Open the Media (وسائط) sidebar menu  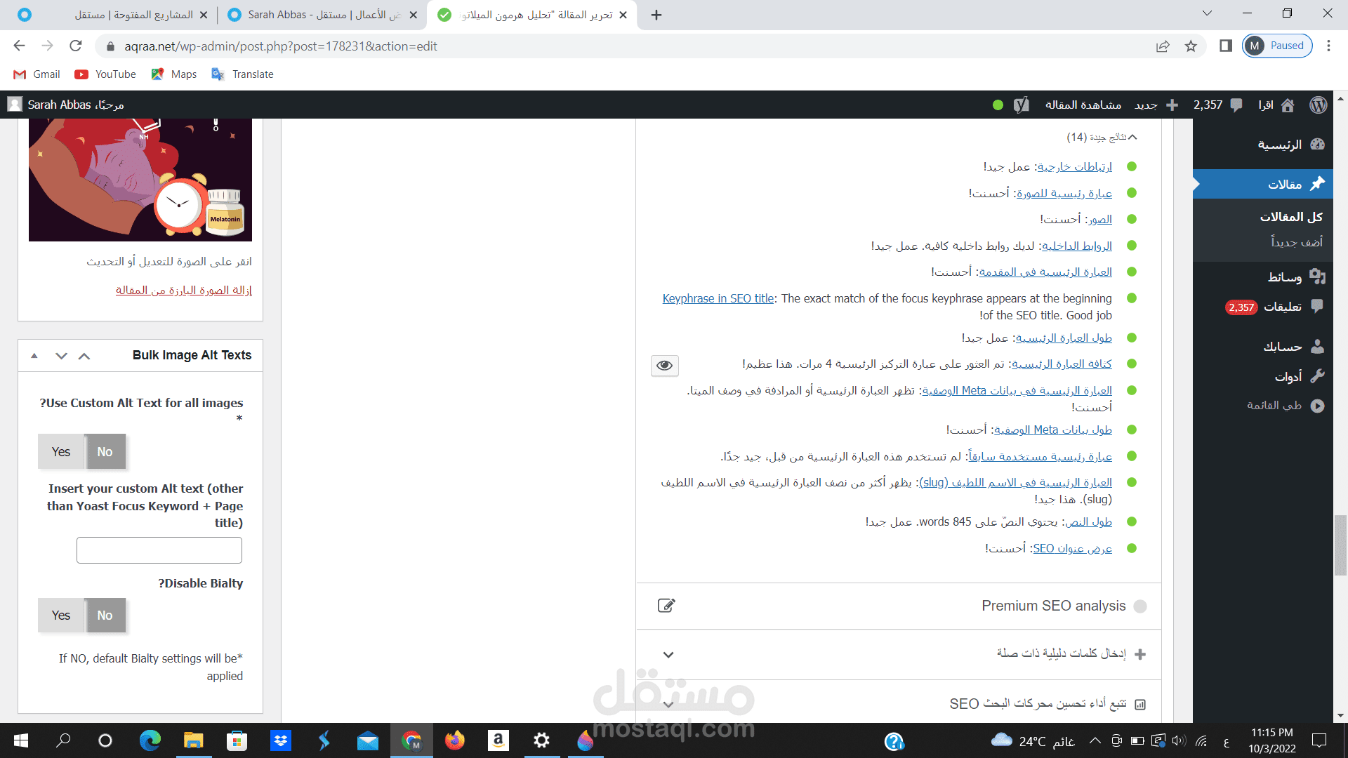(1284, 277)
